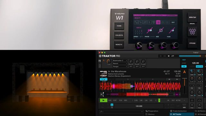The image size is (206, 116).
Task: Click the first channel GAIN knob
Action: (x=192, y=72)
